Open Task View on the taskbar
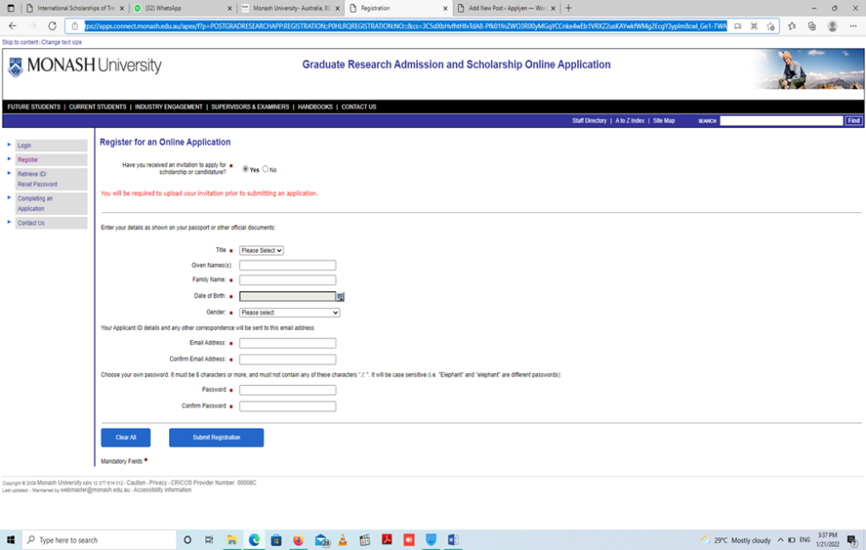Image resolution: width=866 pixels, height=550 pixels. 209,540
